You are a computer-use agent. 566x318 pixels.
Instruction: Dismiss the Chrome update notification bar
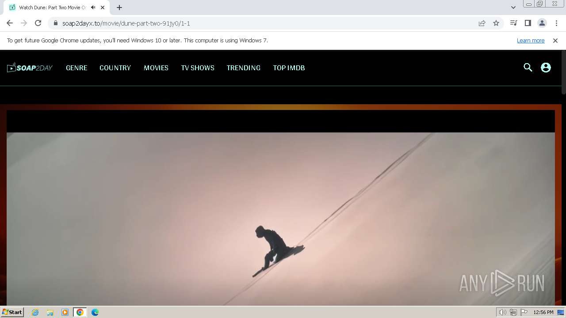[x=555, y=40]
